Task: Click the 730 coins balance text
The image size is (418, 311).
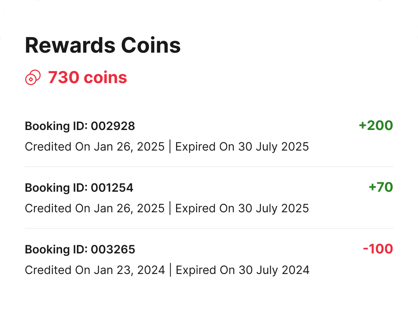Action: coord(87,77)
